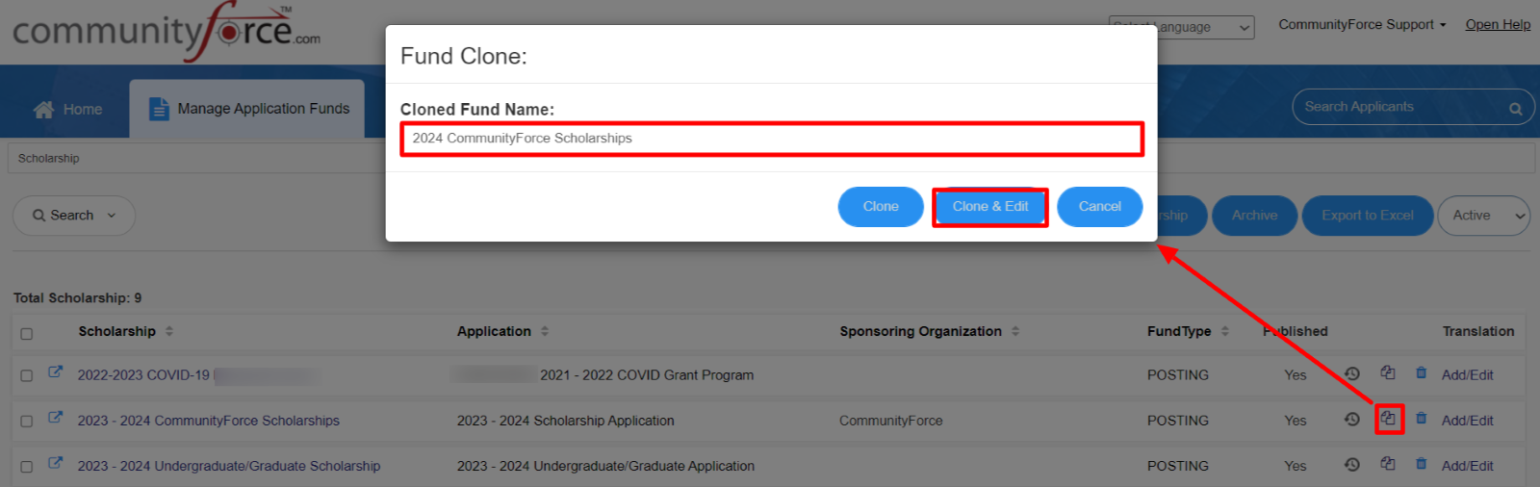View history for the 2022-2023 COVID-19 row
The width and height of the screenshot is (1540, 487).
(1352, 373)
